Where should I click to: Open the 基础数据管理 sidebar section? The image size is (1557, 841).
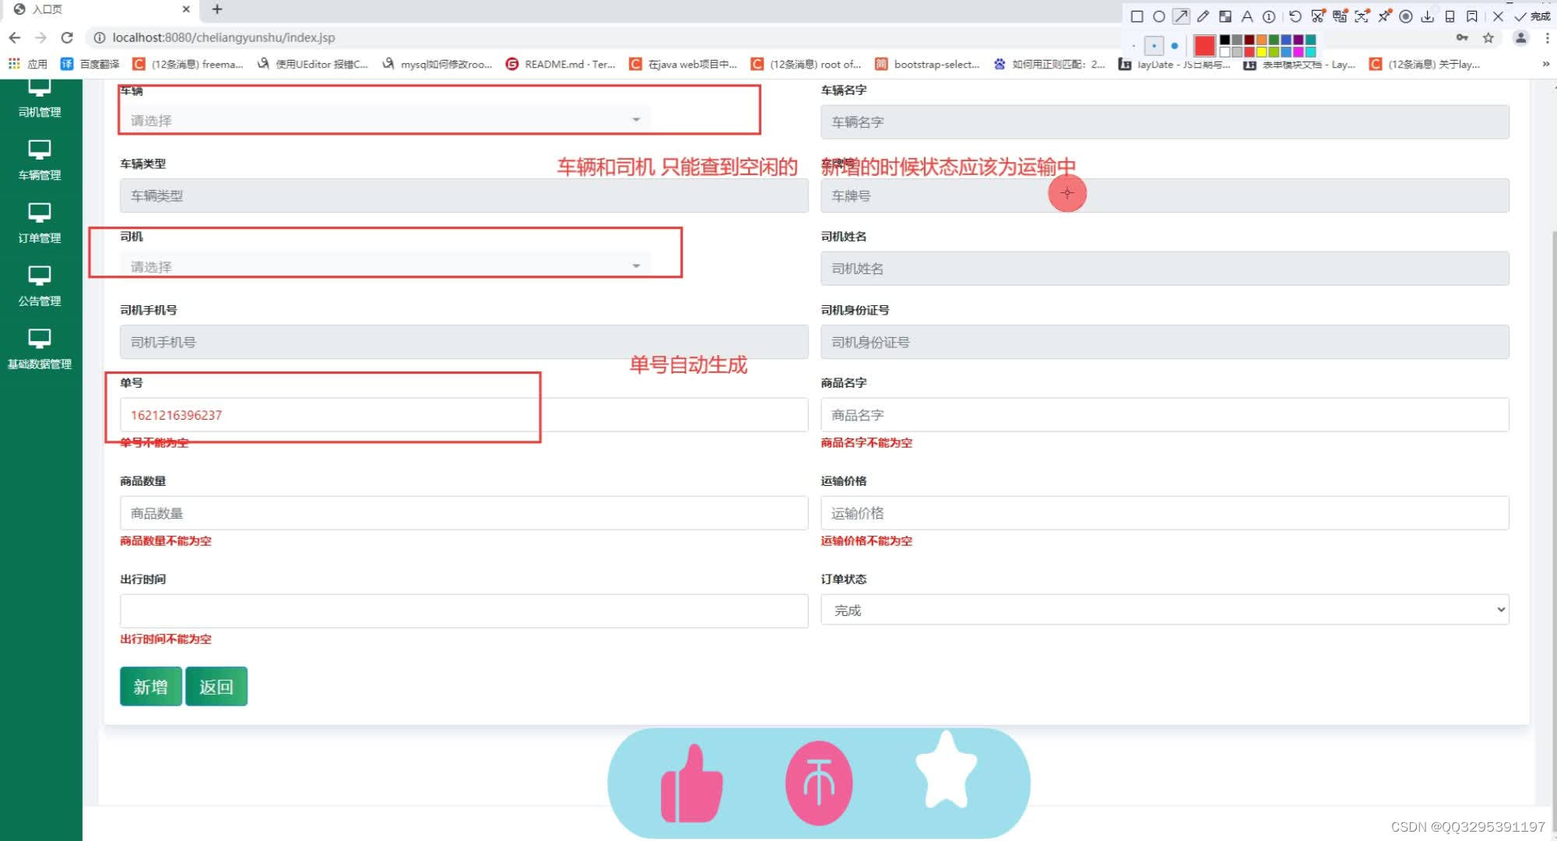click(40, 350)
